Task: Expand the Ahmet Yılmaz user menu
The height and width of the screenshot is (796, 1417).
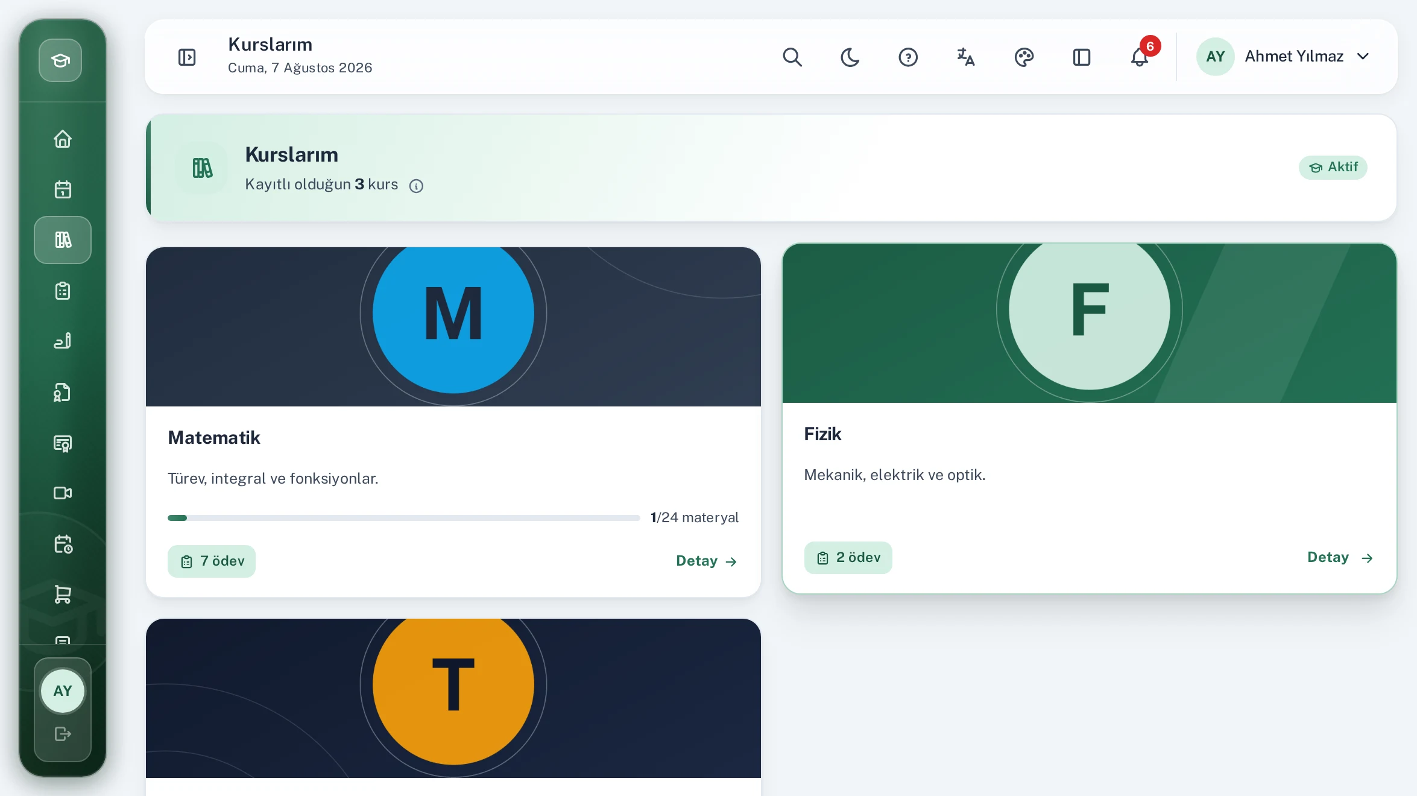Action: [x=1283, y=57]
